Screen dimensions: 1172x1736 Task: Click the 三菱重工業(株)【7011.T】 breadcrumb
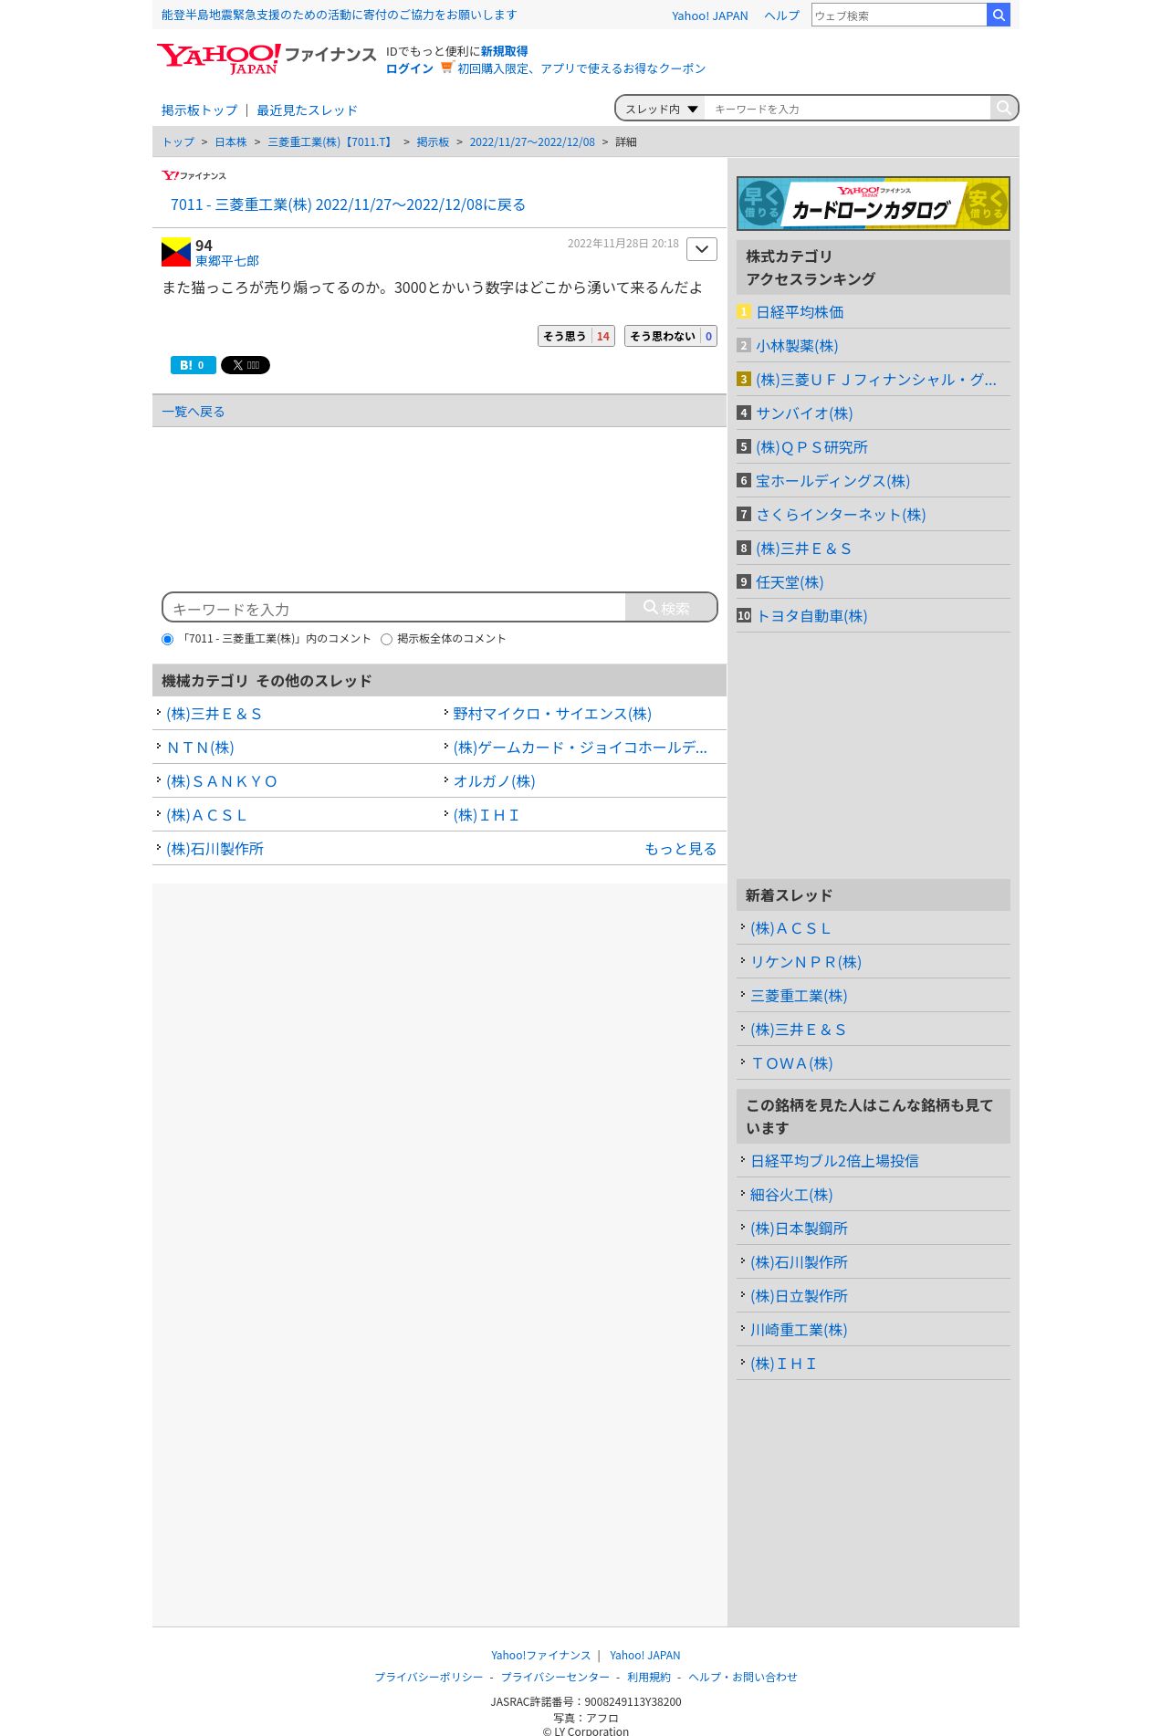(331, 142)
